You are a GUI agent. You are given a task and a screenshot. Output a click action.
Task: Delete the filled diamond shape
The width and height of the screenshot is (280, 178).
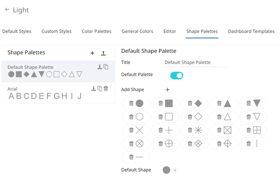click(190, 104)
